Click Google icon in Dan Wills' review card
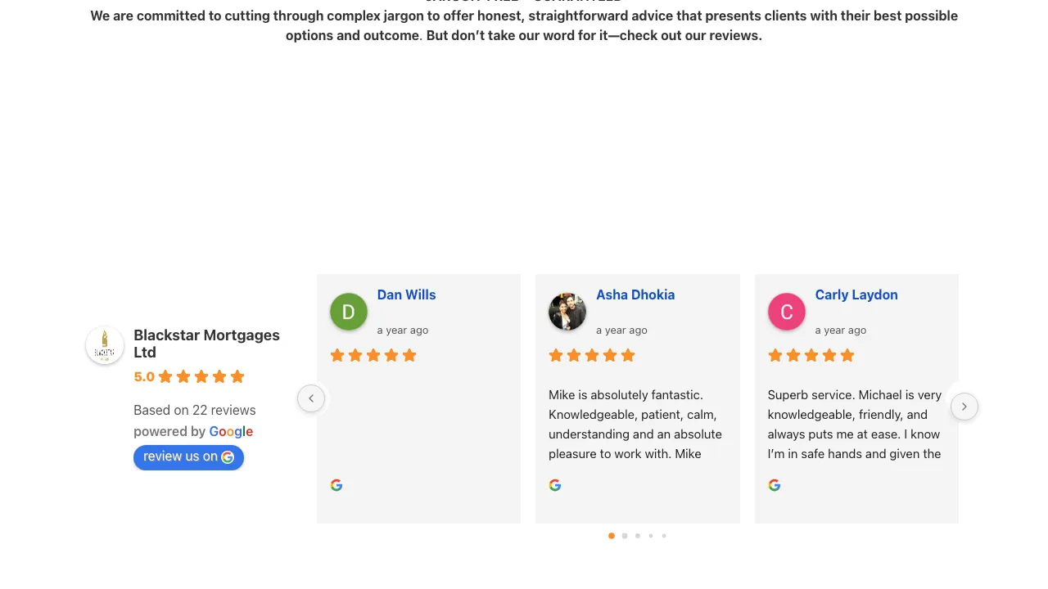The width and height of the screenshot is (1048, 589). coord(337,485)
